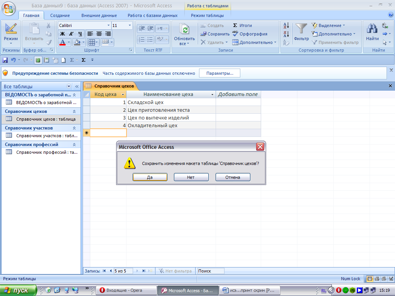
Task: Click the Office button logo
Action: 8,8
